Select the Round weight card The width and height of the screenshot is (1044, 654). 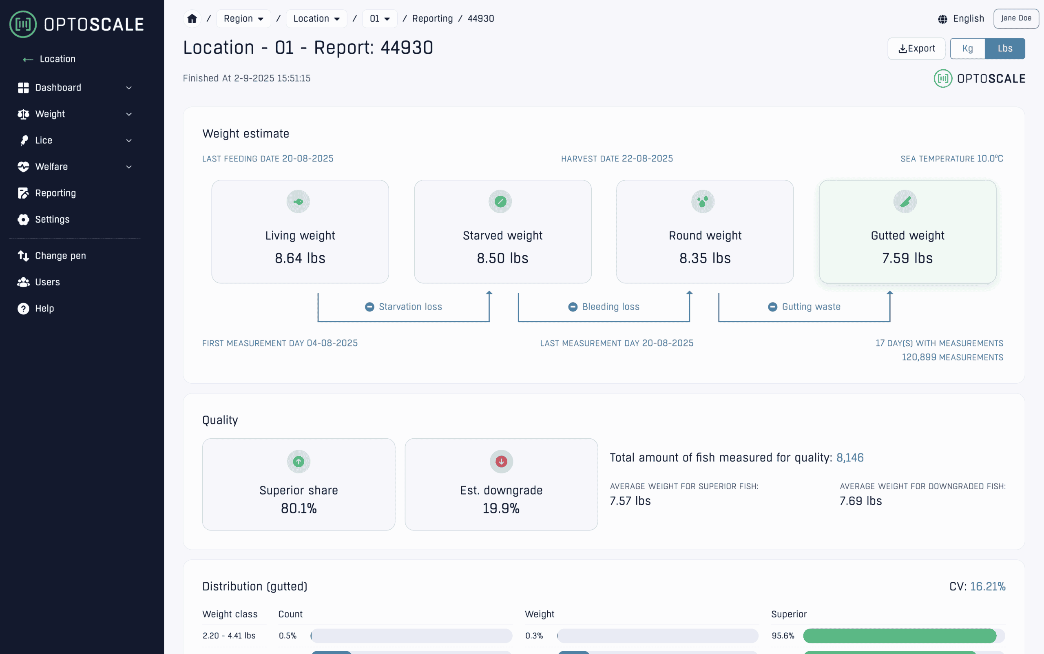[x=705, y=232]
